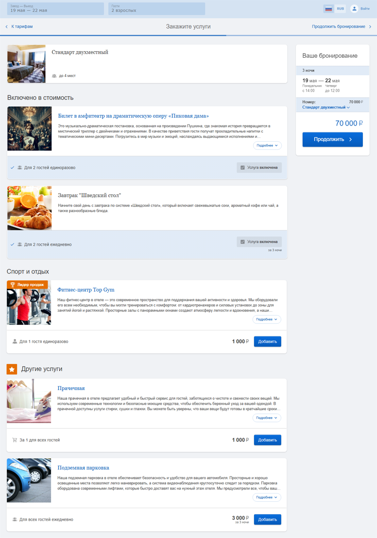
Task: Click the blue Продолжить button
Action: click(x=333, y=140)
